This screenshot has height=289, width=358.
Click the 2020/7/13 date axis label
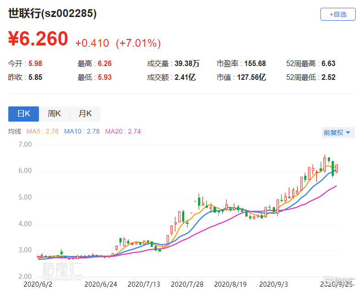(144, 284)
